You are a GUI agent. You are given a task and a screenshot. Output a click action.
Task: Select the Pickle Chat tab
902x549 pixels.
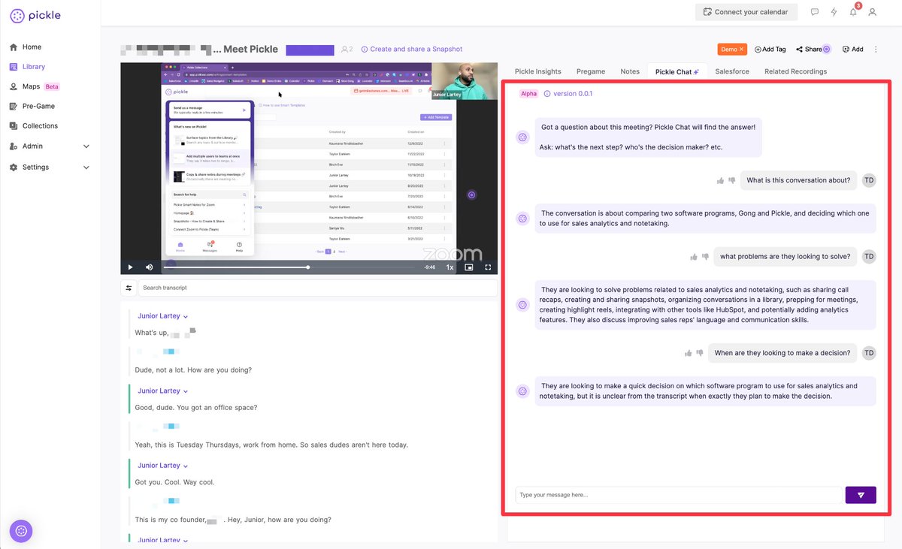(677, 71)
